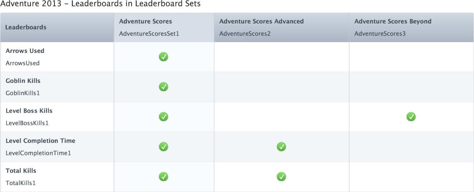Open the Total Kills leaderboard

pos(21,171)
